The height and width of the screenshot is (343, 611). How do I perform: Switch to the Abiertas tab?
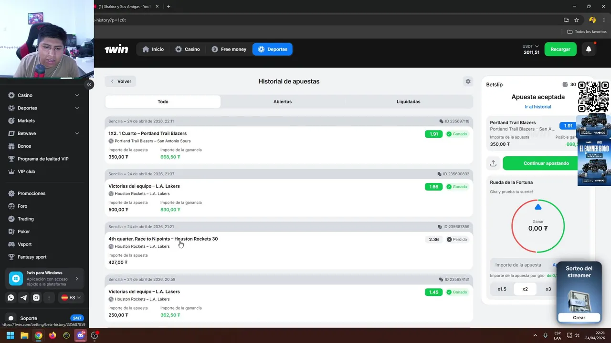pyautogui.click(x=283, y=101)
